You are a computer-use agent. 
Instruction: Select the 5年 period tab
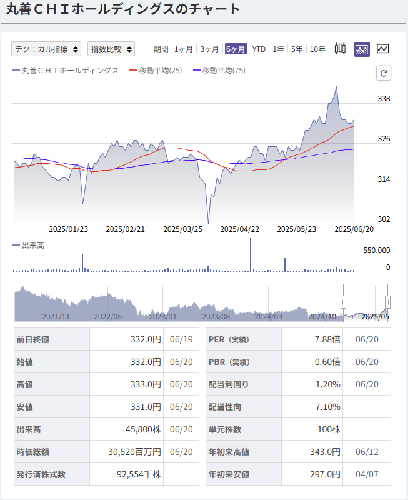(297, 49)
